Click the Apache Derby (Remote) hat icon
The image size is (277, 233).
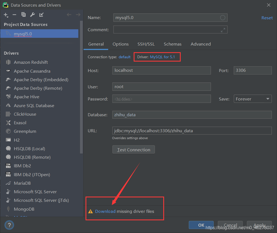point(8,88)
